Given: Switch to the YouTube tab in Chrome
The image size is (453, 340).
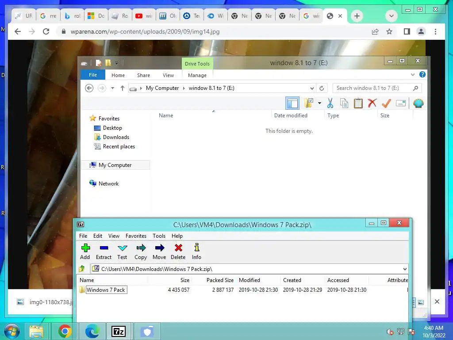Looking at the screenshot, I should pyautogui.click(x=144, y=16).
